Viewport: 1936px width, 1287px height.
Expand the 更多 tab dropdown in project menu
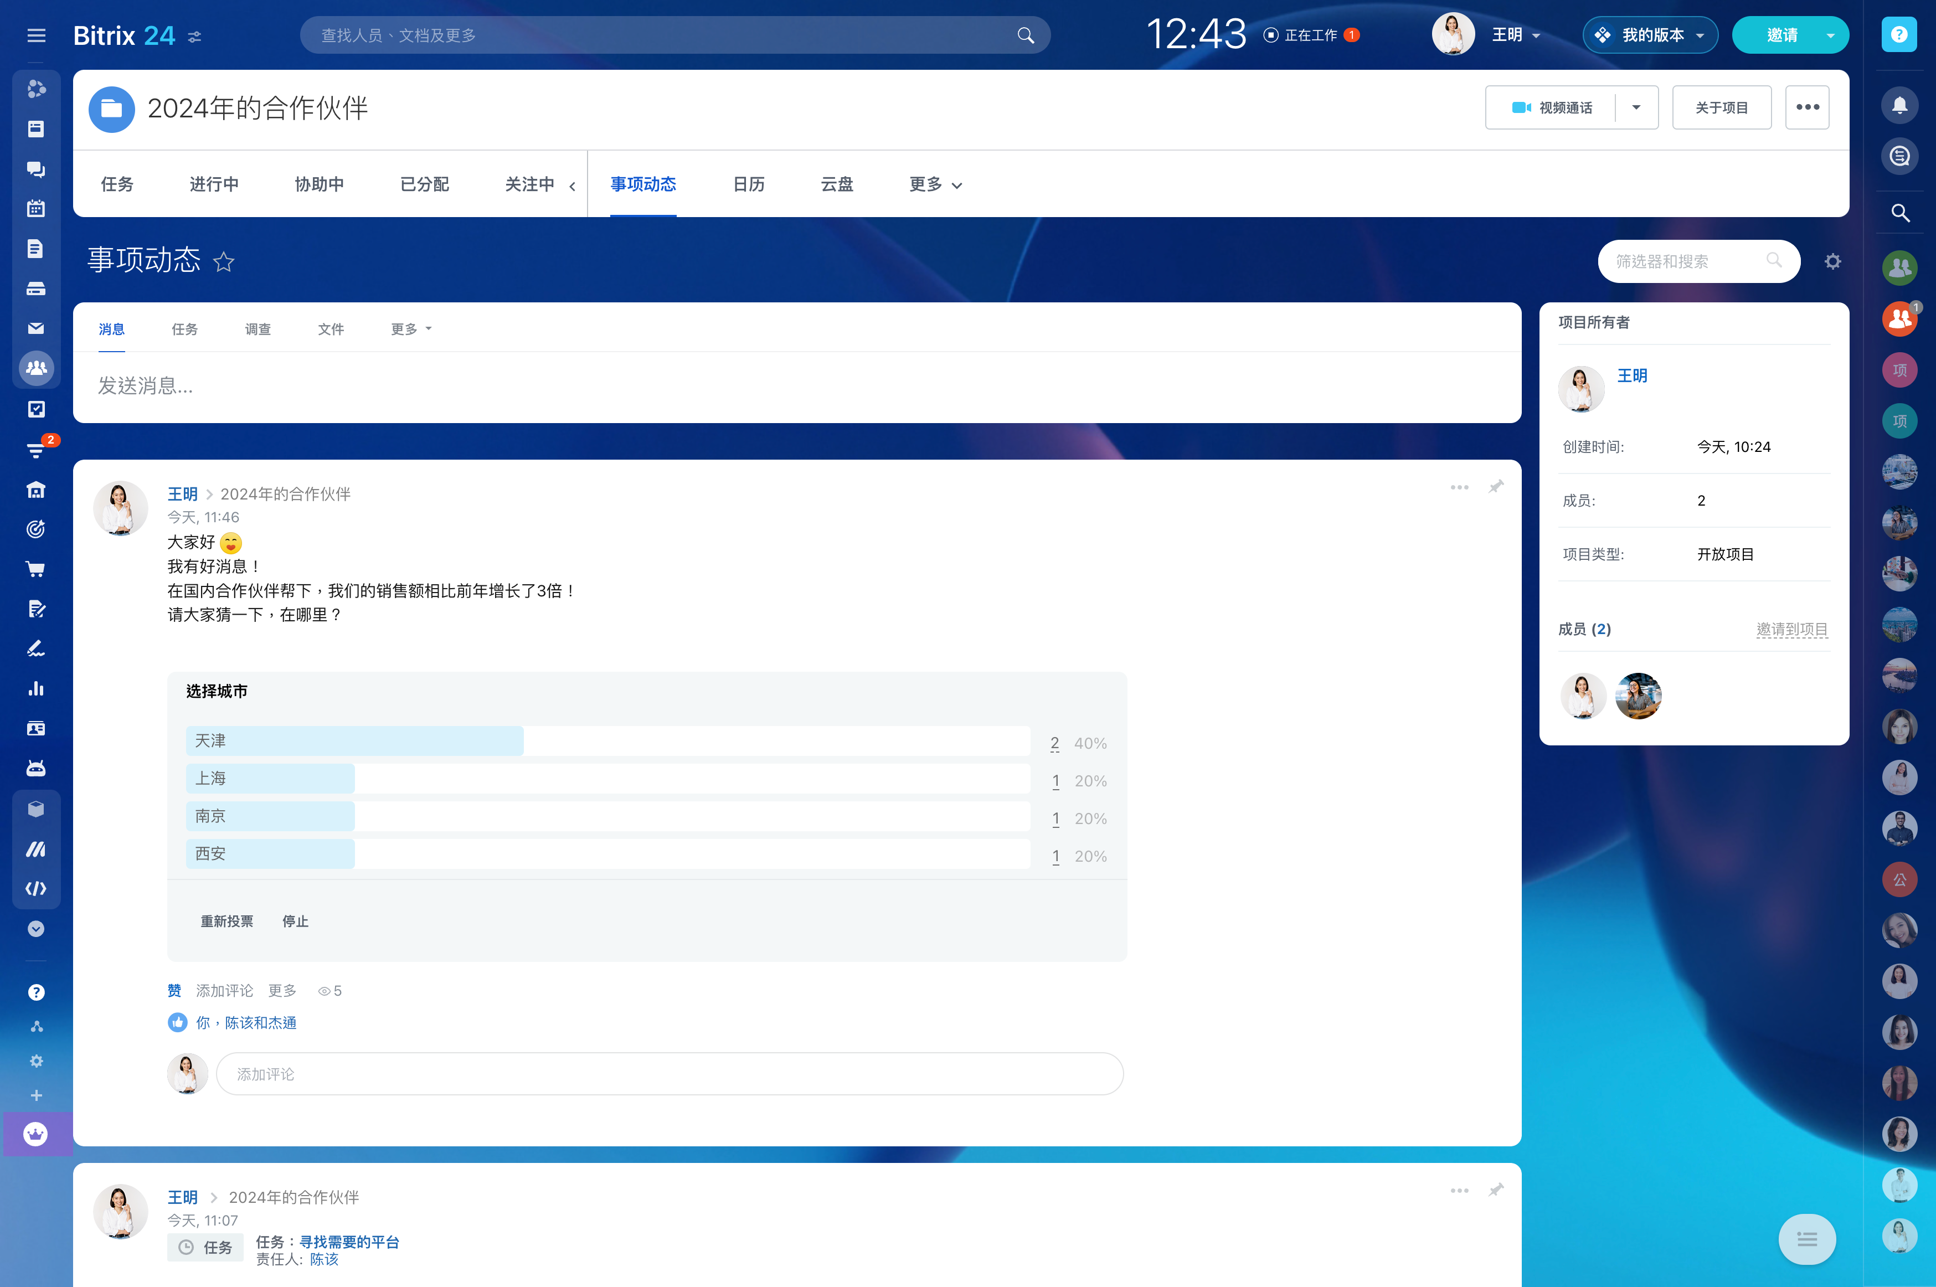coord(935,184)
